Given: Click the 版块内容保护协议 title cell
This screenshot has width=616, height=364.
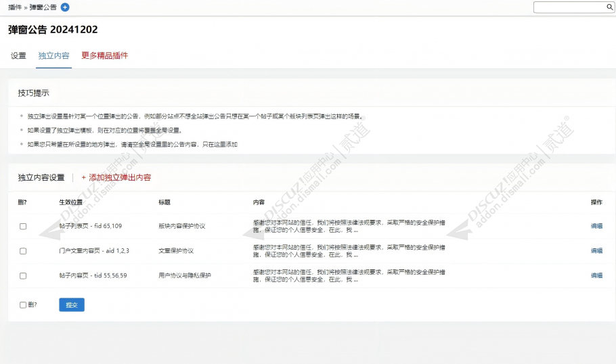Looking at the screenshot, I should click(x=182, y=226).
